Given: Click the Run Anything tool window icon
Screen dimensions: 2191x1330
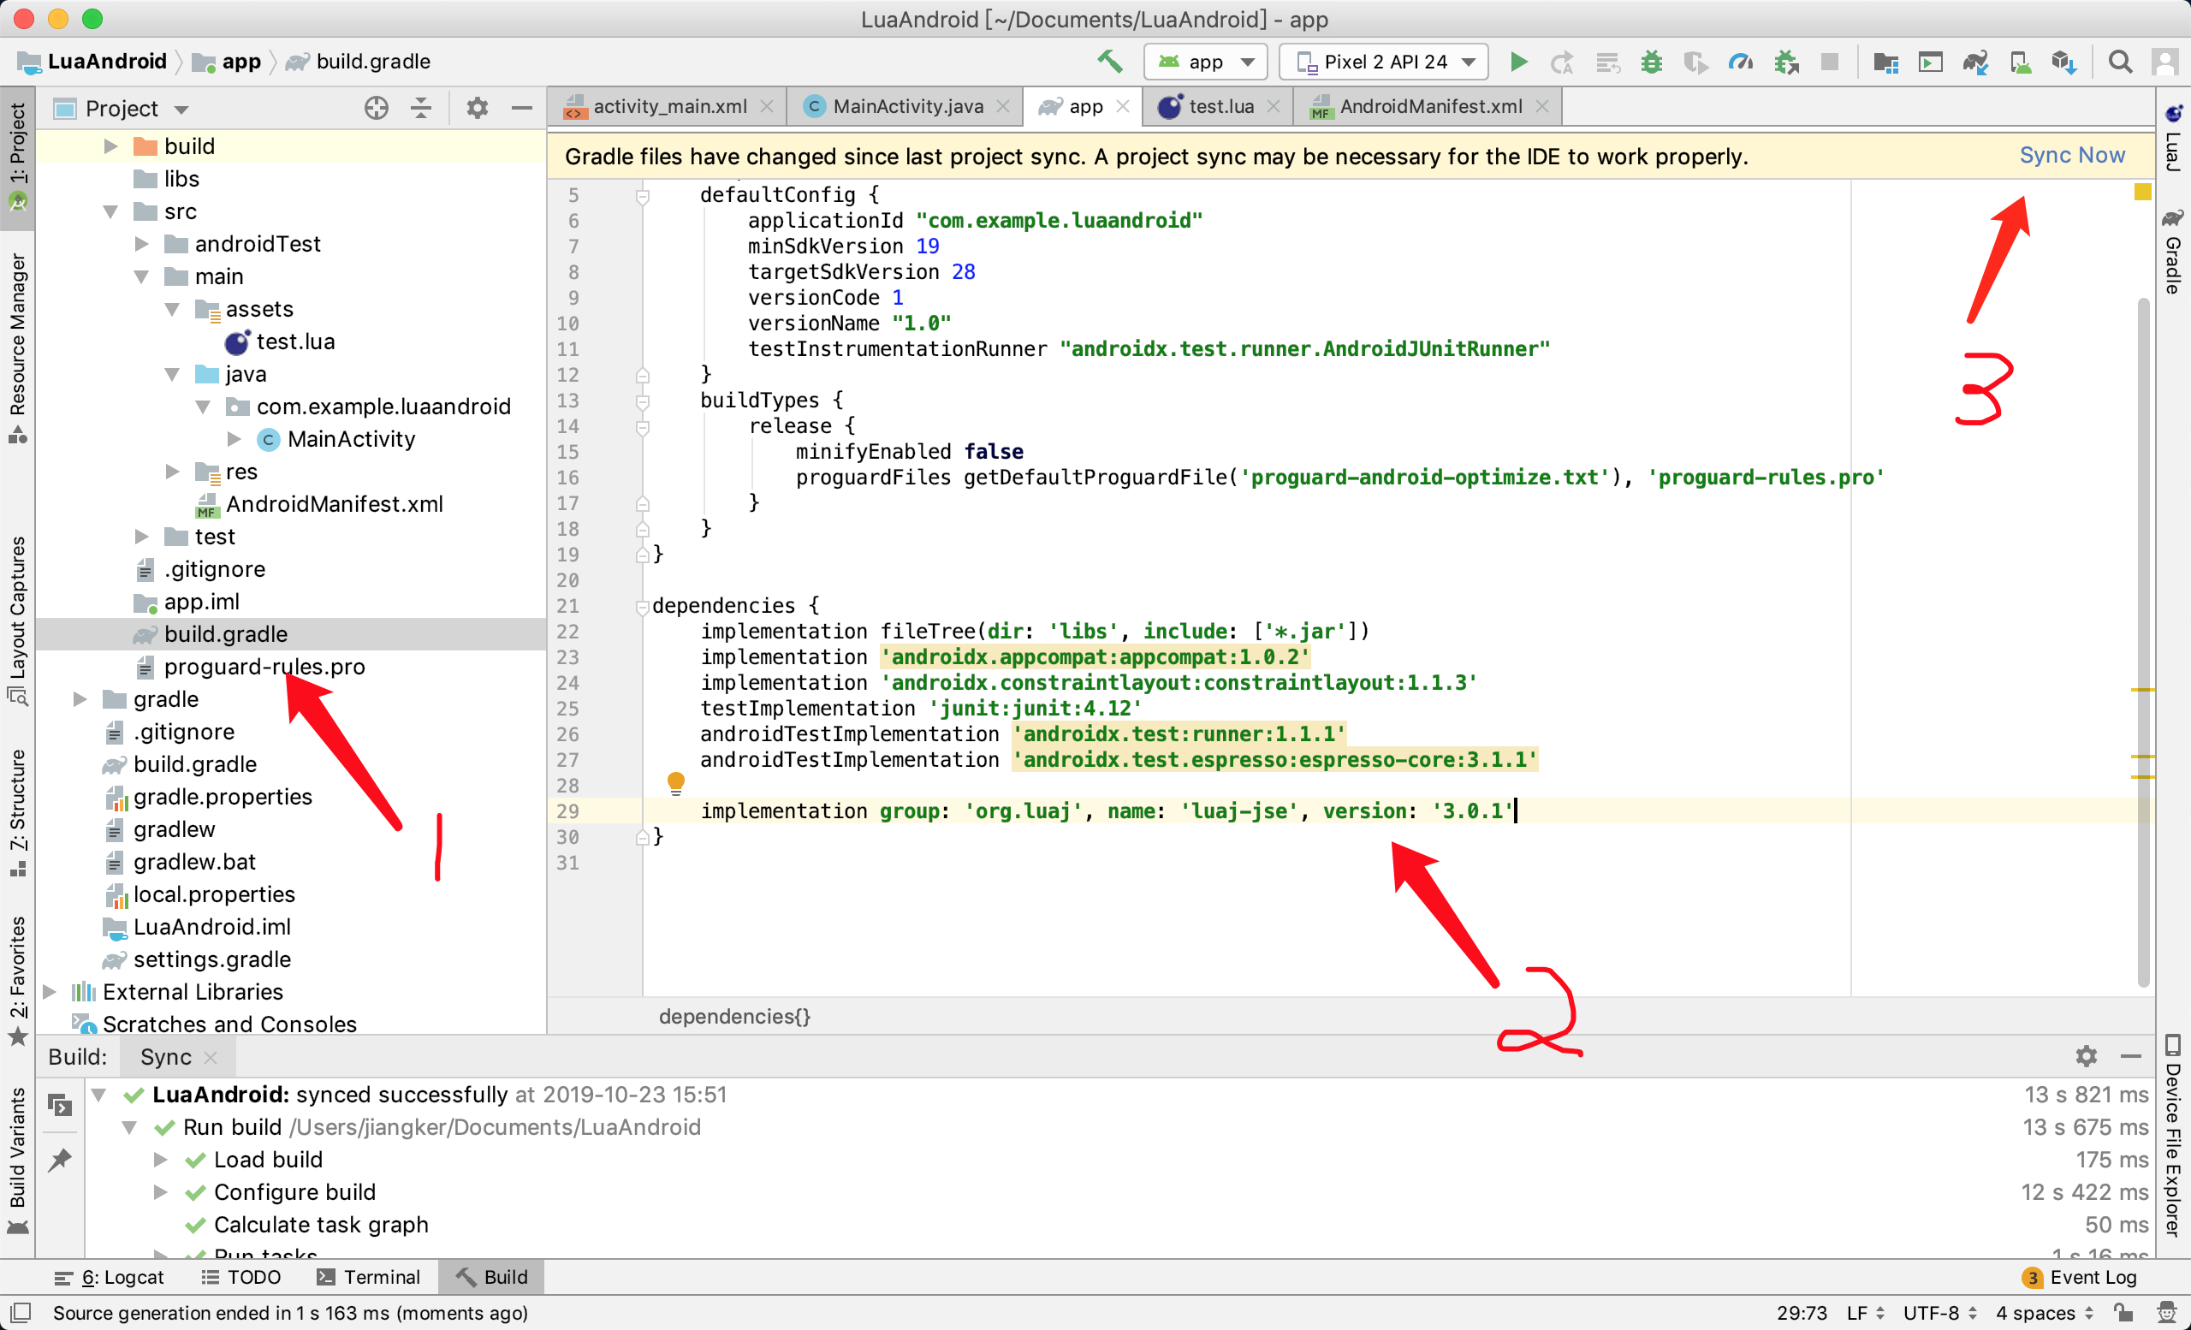Looking at the screenshot, I should tap(1931, 62).
